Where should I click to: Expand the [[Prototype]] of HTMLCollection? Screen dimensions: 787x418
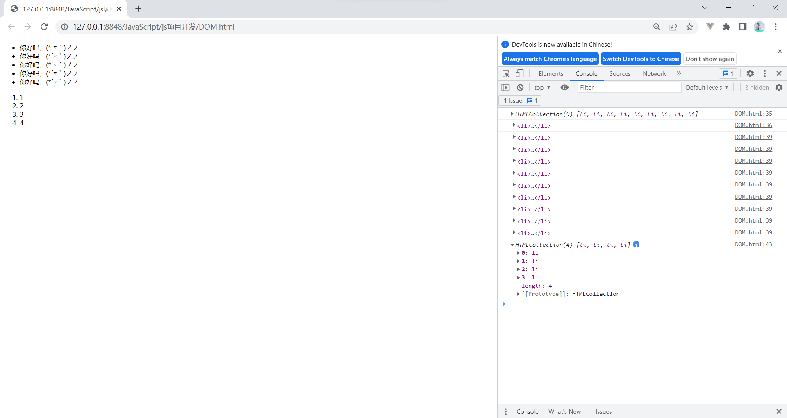pyautogui.click(x=518, y=294)
